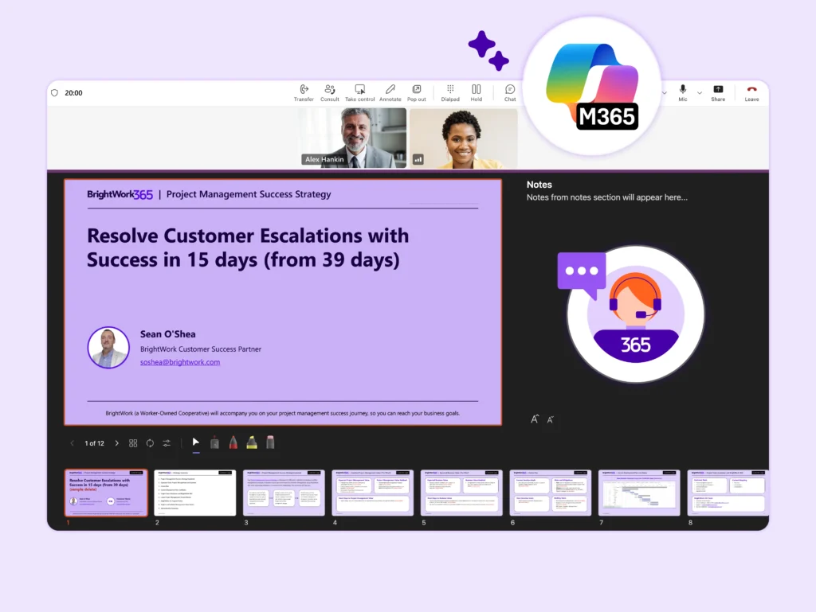Viewport: 816px width, 612px height.
Task: Click 'BrightWork Customer Success Partner' text
Action: [x=200, y=349]
